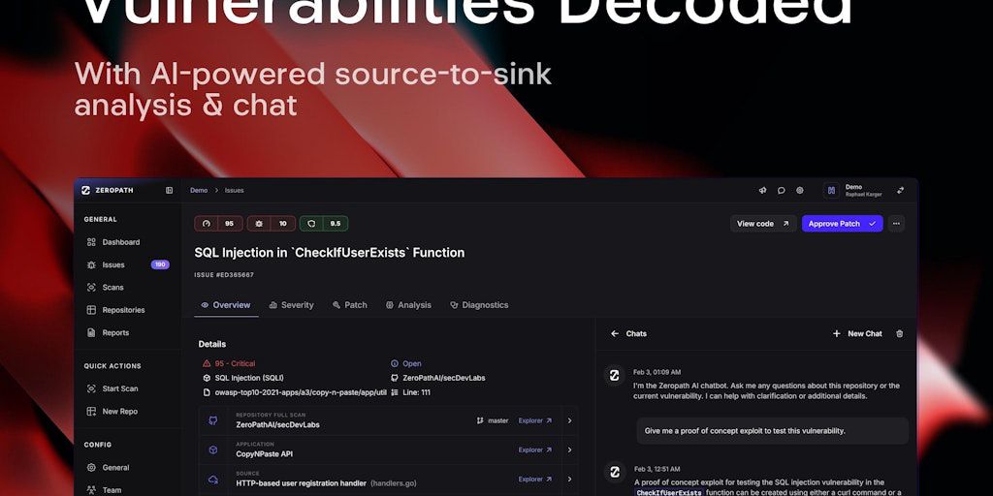Start a New Chat

tap(857, 333)
